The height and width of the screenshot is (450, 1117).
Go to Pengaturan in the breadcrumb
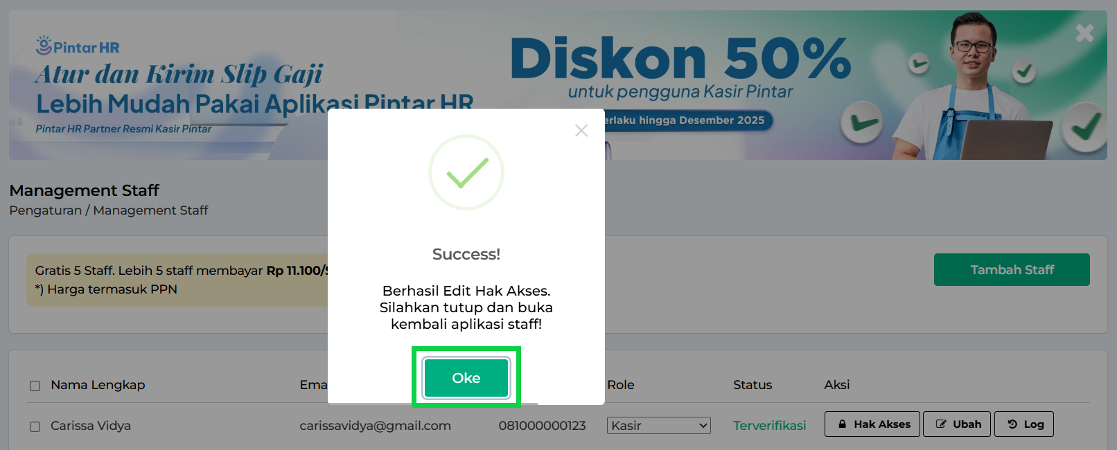(x=45, y=210)
